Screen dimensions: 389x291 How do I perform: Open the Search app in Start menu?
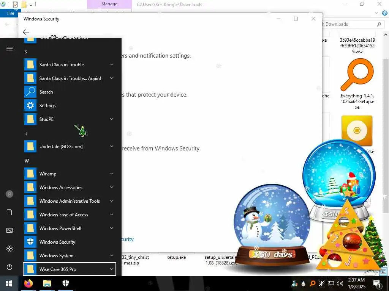[70, 92]
